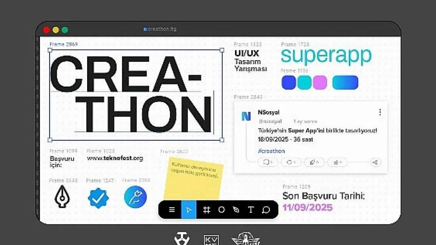The height and width of the screenshot is (245, 436).
Task: Select the Text tool
Action: click(x=251, y=210)
